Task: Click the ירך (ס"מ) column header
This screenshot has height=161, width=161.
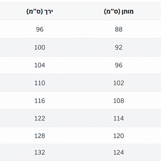Action: click(40, 11)
